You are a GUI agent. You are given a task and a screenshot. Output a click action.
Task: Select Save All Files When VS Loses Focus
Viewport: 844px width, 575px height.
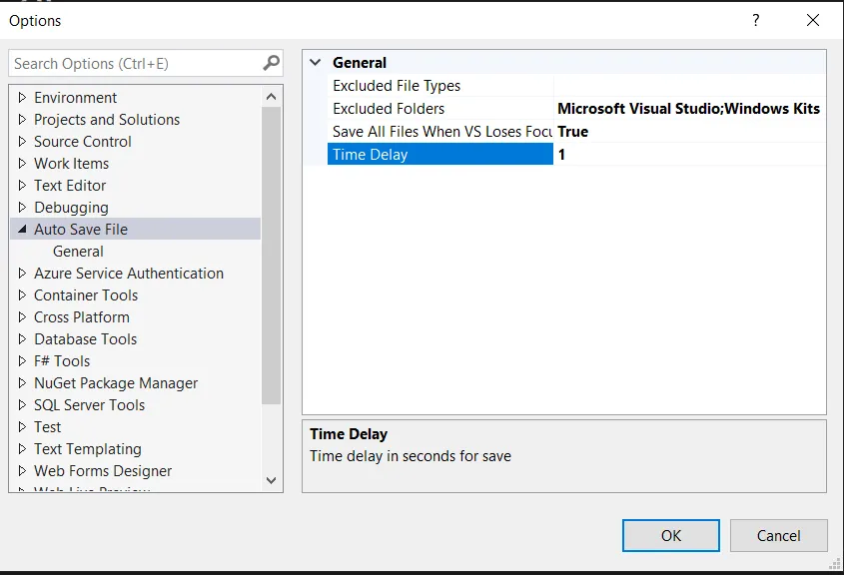point(440,131)
